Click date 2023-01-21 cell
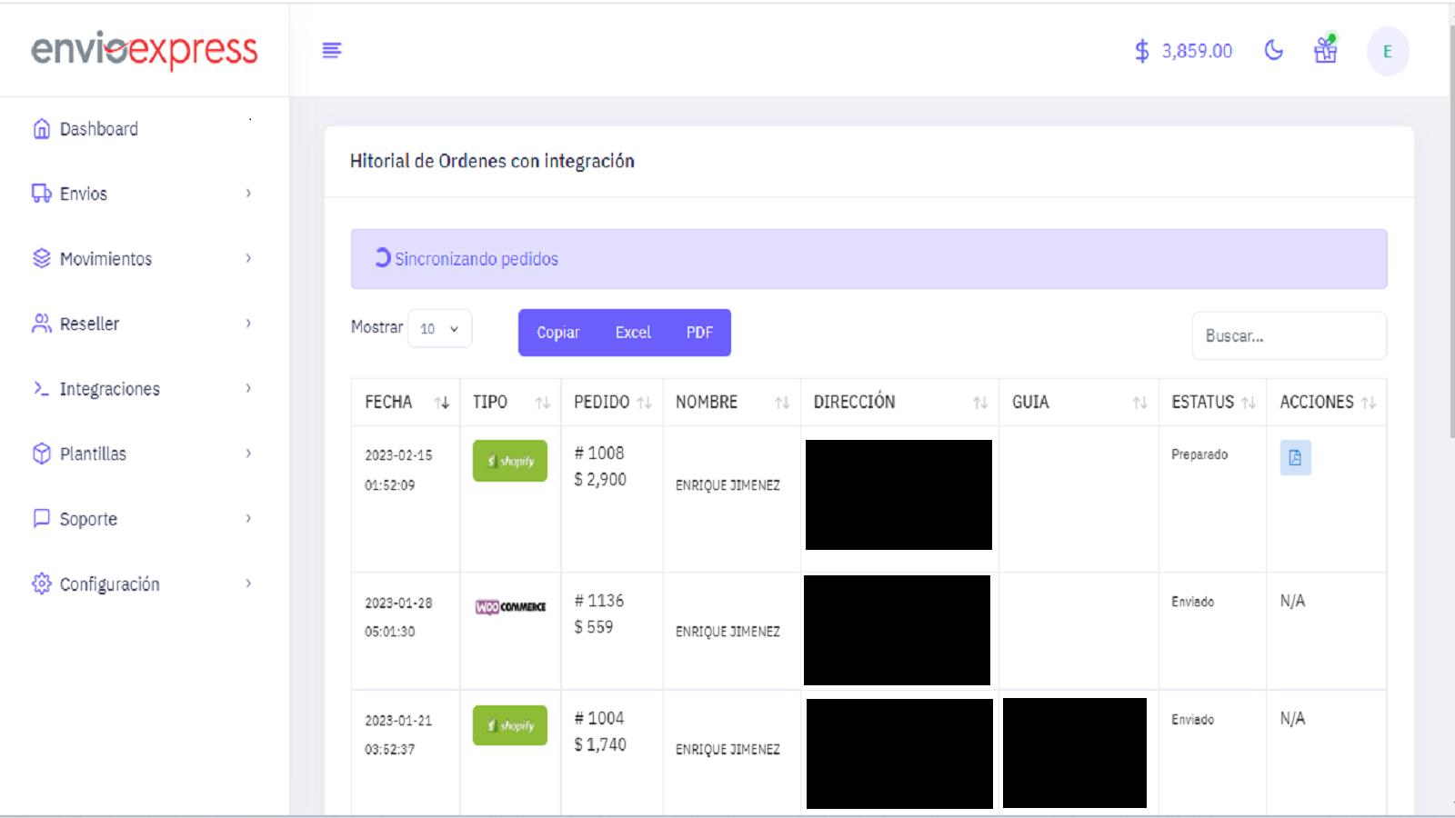Viewport: 1455px width, 818px height. (398, 721)
